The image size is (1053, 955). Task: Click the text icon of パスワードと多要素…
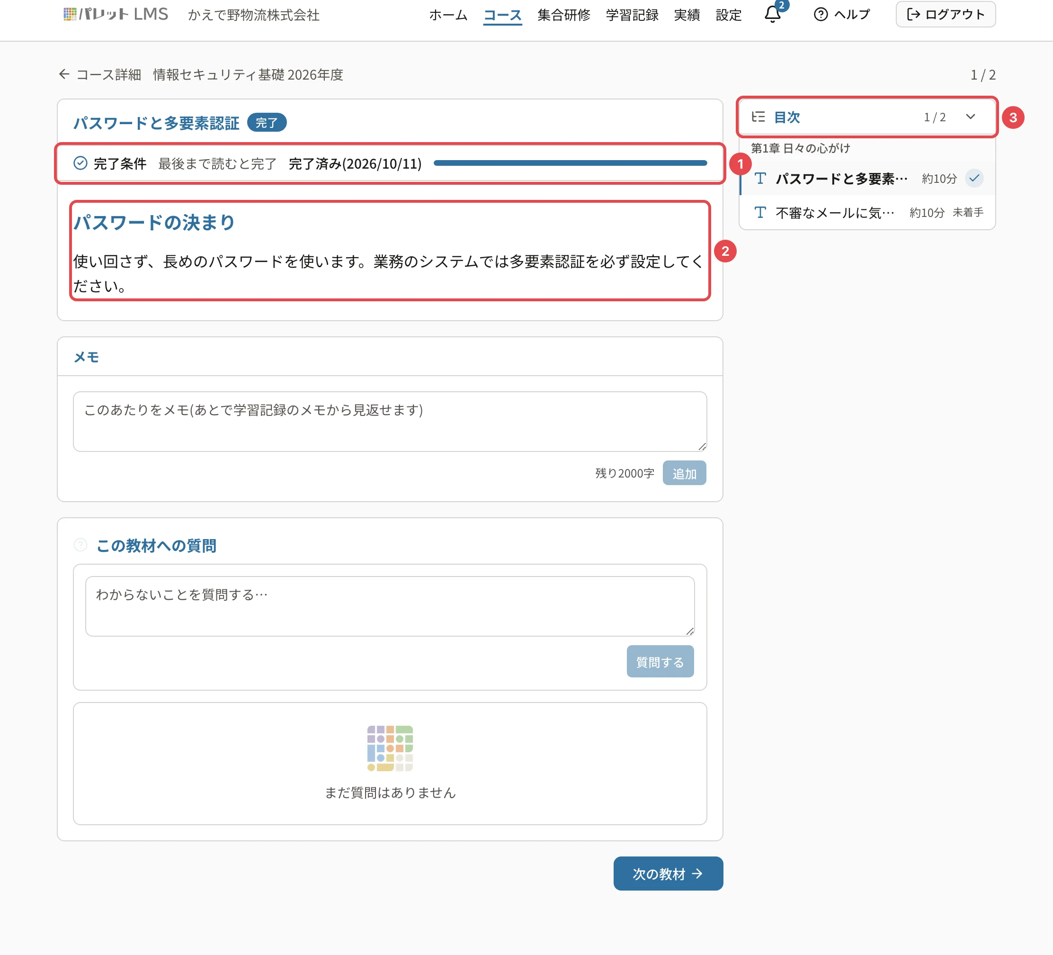coord(760,178)
